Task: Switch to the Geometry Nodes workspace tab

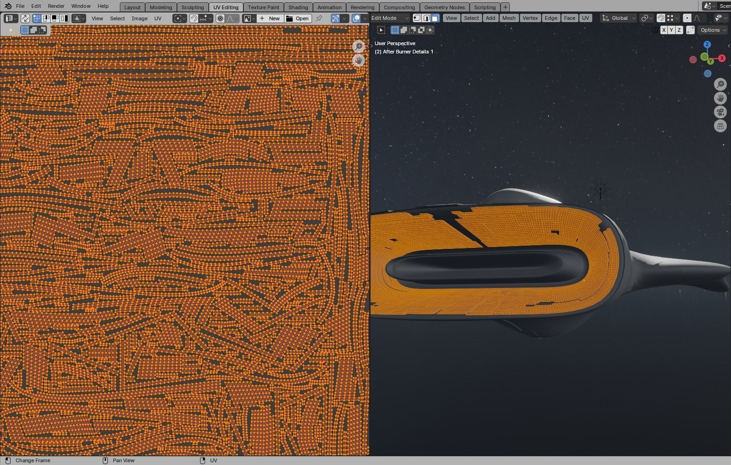Action: [444, 7]
